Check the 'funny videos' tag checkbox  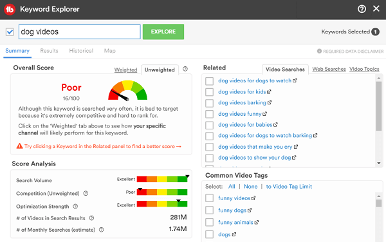point(209,198)
